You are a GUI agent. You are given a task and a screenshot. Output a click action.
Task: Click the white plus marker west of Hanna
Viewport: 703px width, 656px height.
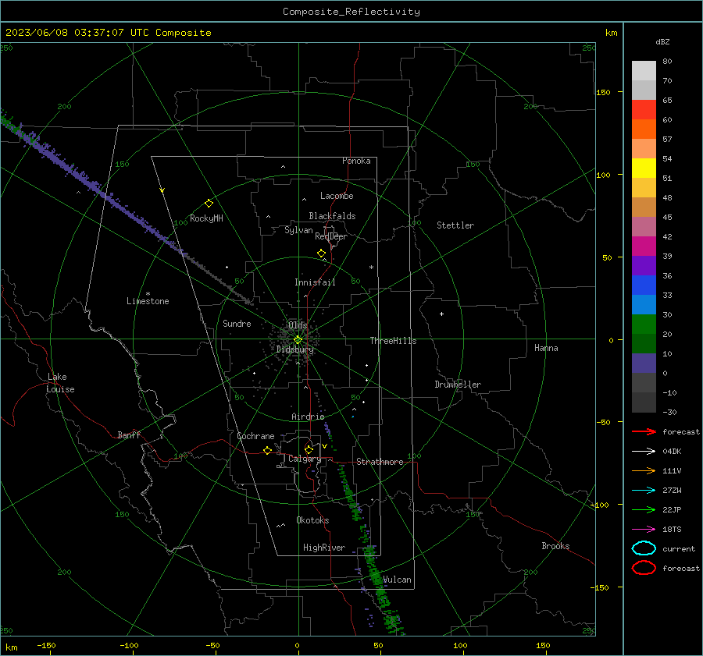click(441, 314)
